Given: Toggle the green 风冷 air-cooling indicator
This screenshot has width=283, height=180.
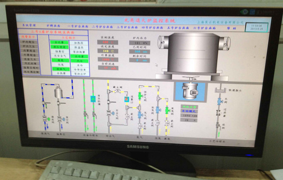Looking at the screenshot, I should [79, 61].
